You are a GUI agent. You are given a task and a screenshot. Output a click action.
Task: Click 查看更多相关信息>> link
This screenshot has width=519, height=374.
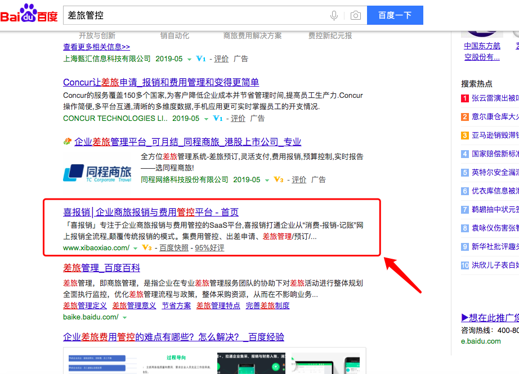[x=96, y=47]
